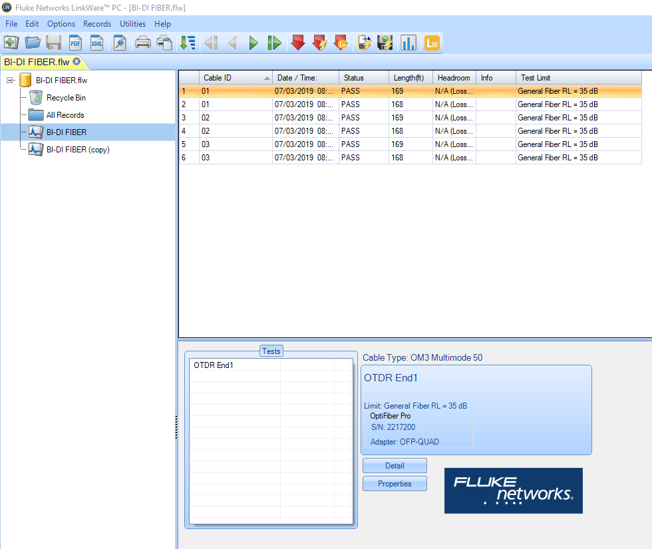
Task: Click the Adapter: OFP-QUAD text
Action: coord(405,442)
